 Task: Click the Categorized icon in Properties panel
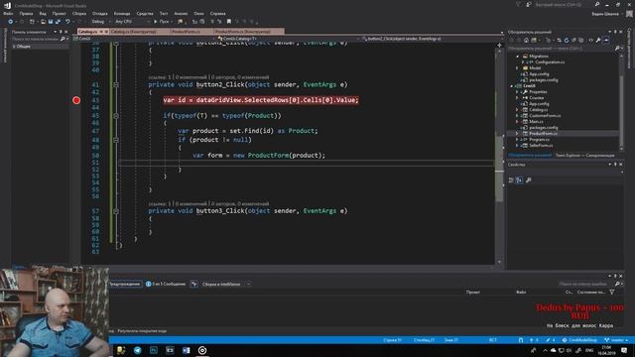511,180
